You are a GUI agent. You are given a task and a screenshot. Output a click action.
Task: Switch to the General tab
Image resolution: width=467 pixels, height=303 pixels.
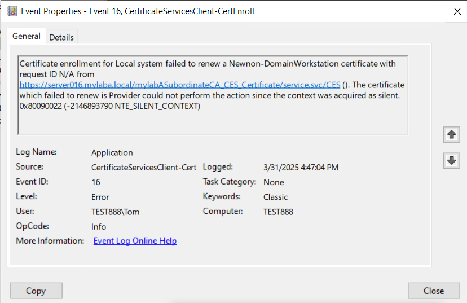coord(26,36)
